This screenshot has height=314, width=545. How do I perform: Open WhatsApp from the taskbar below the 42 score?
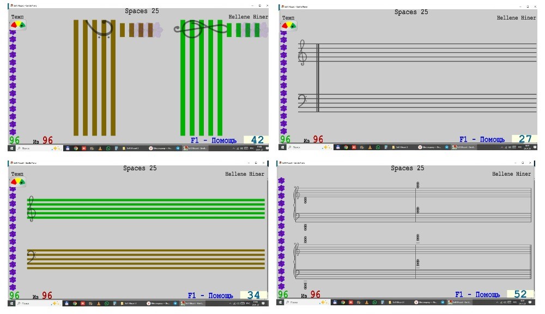click(107, 148)
